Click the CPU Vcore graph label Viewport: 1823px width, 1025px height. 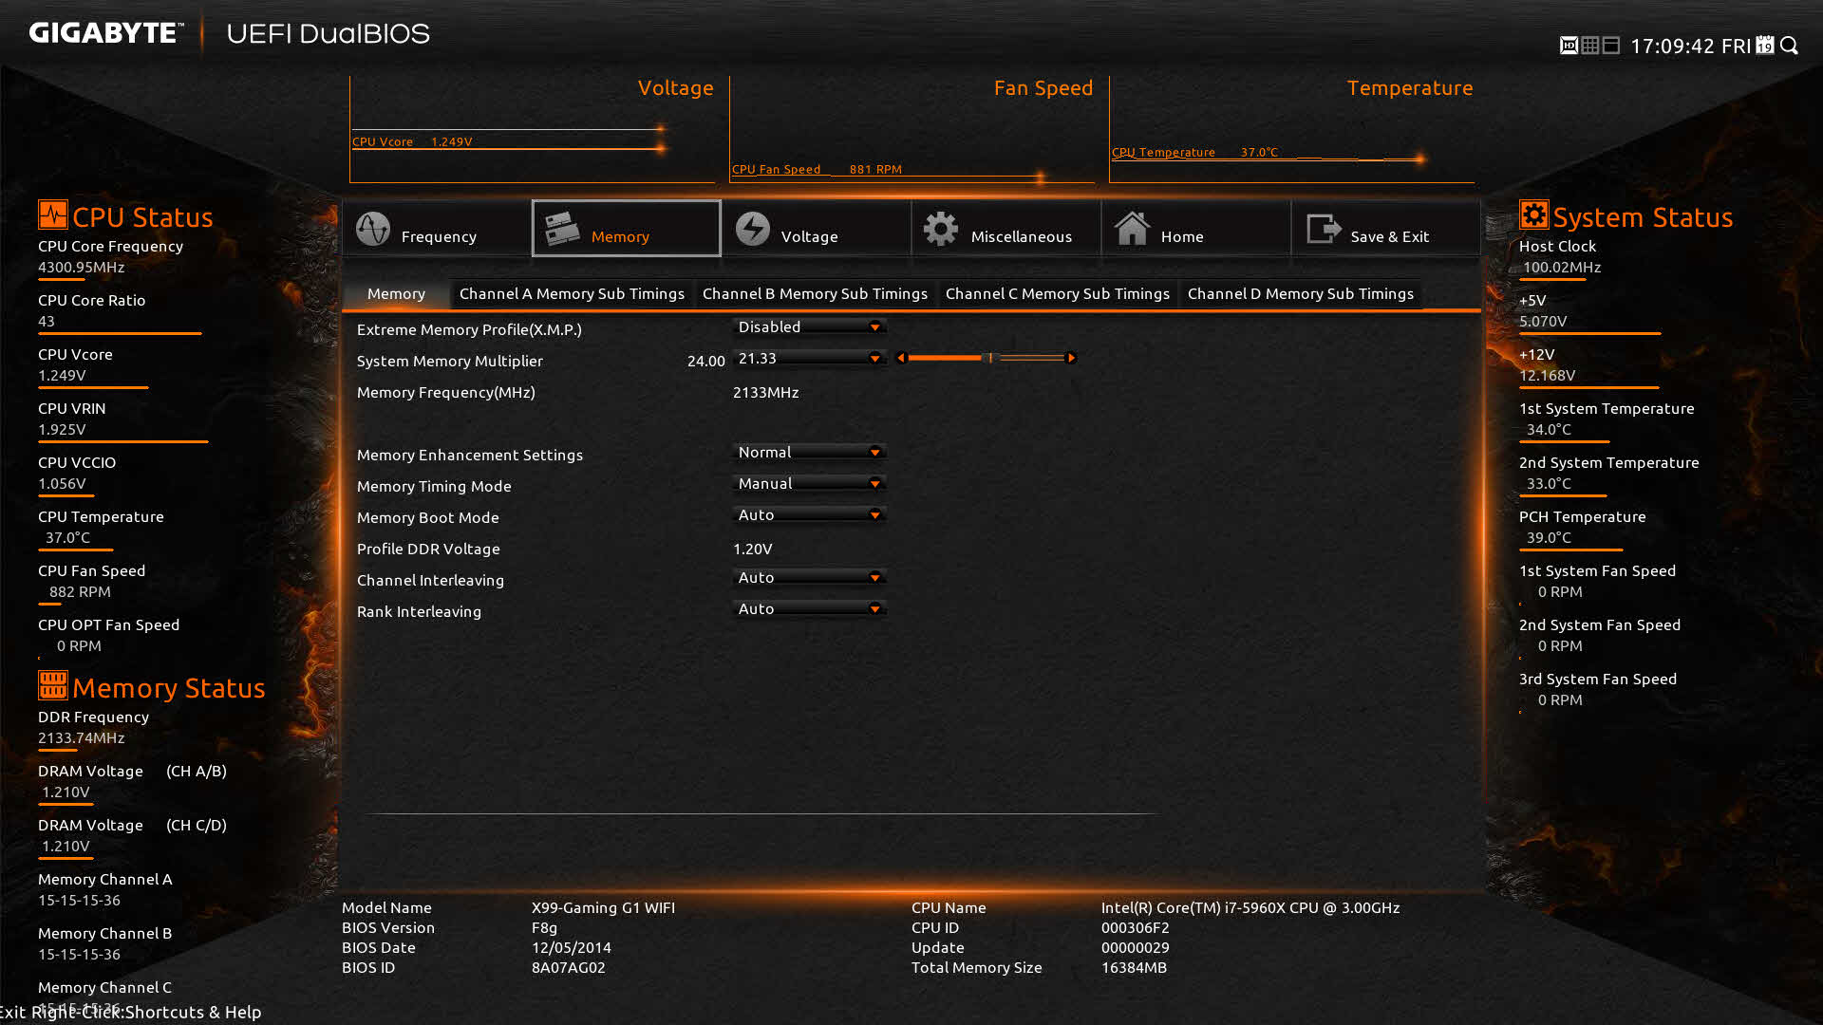pyautogui.click(x=412, y=141)
